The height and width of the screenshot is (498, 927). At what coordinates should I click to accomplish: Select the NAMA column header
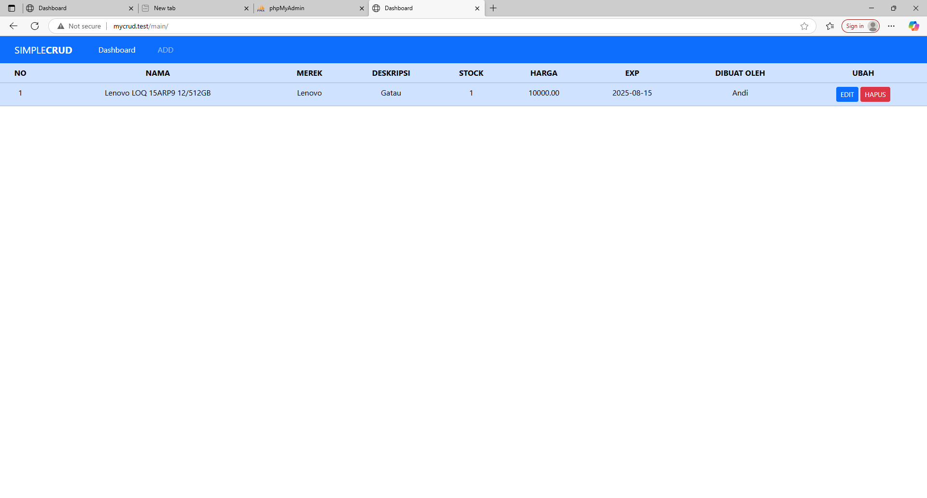click(x=158, y=73)
